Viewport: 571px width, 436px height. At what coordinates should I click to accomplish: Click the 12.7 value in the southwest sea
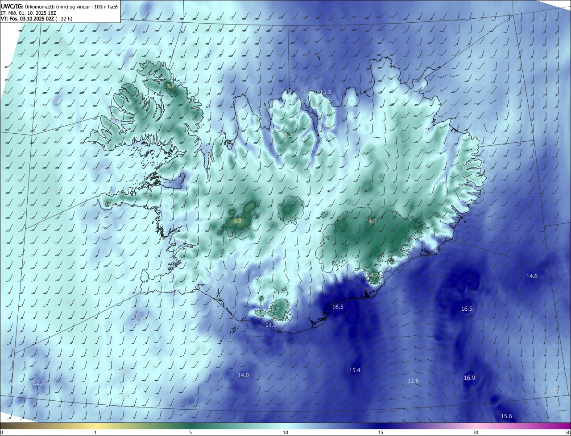39,383
